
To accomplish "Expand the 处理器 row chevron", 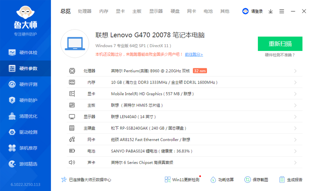I will 295,71.
